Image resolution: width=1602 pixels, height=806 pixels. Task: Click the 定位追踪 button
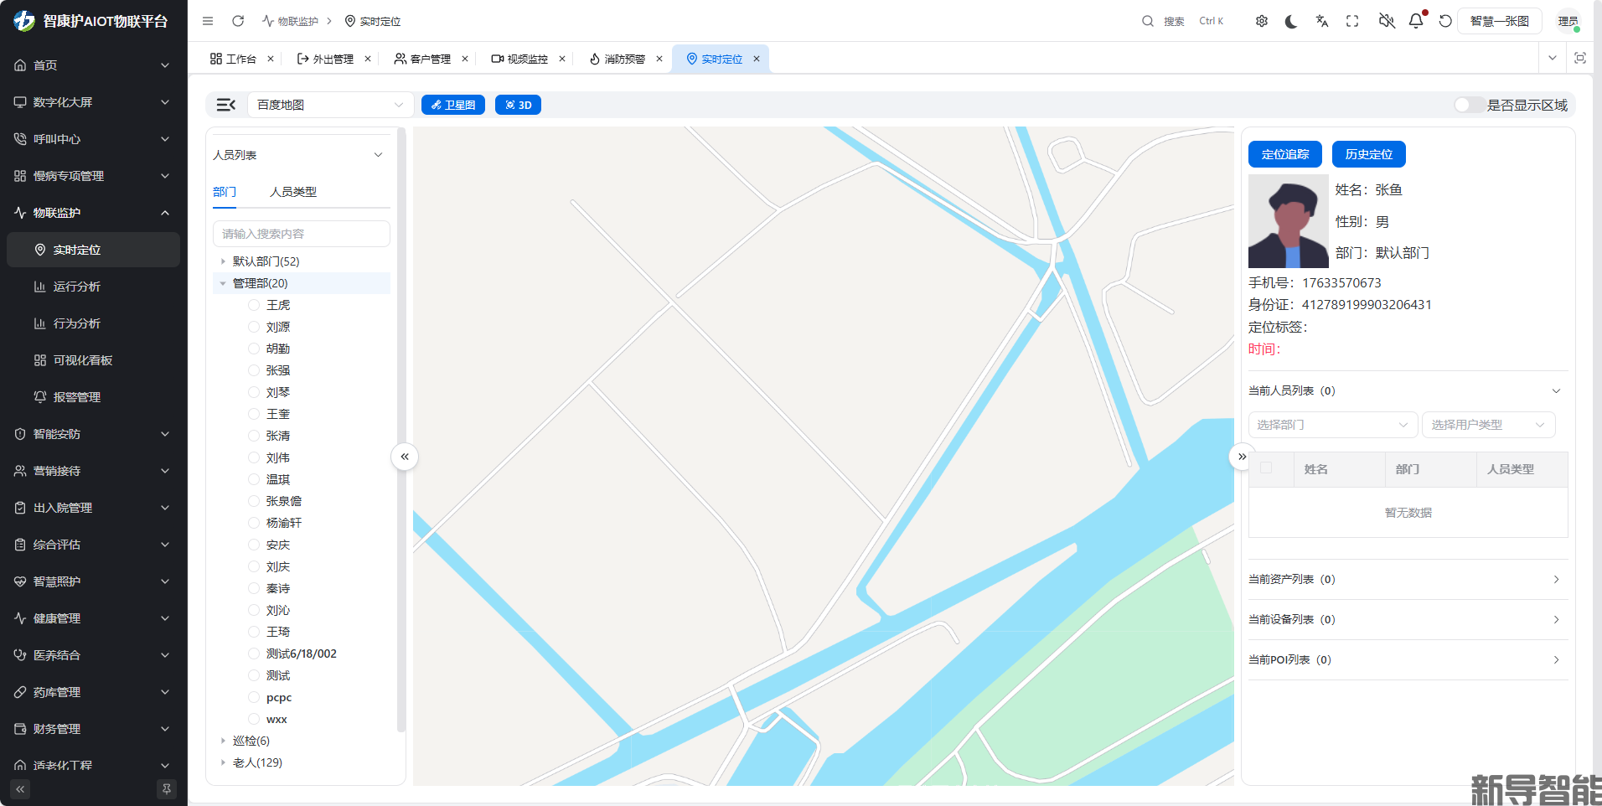point(1284,154)
